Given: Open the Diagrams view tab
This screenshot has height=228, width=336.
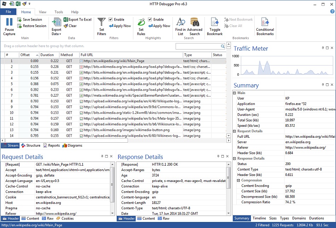Looking at the screenshot, I should tap(72, 146).
